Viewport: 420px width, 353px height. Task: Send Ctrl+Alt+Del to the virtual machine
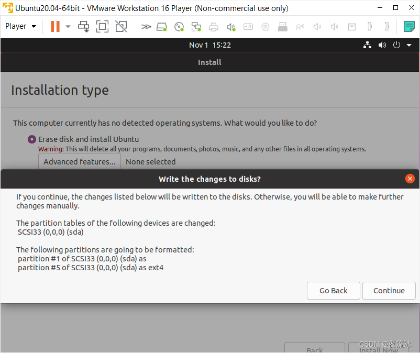[84, 27]
